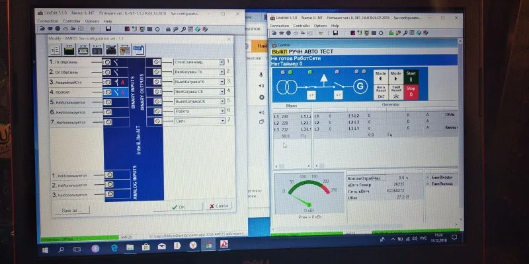Click the Save as button
529x264 pixels.
tap(72, 210)
